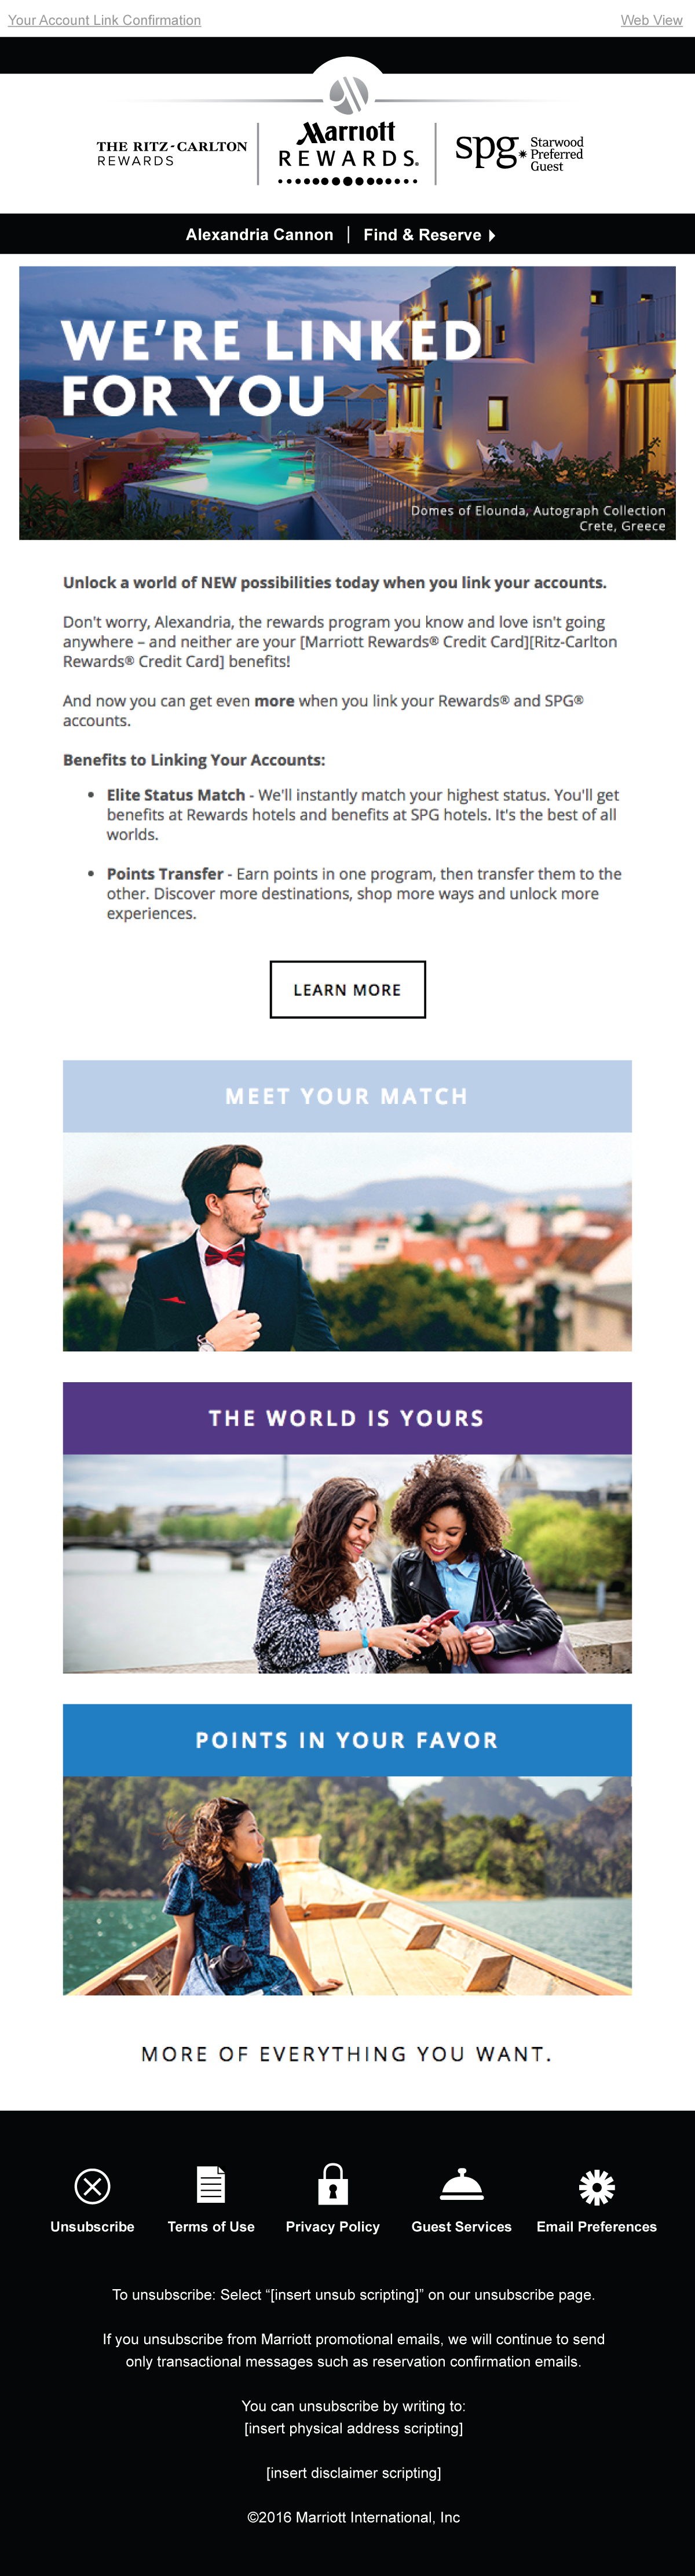The width and height of the screenshot is (695, 2576).
Task: Click the Your Account Link Confirmation link
Action: [x=104, y=20]
